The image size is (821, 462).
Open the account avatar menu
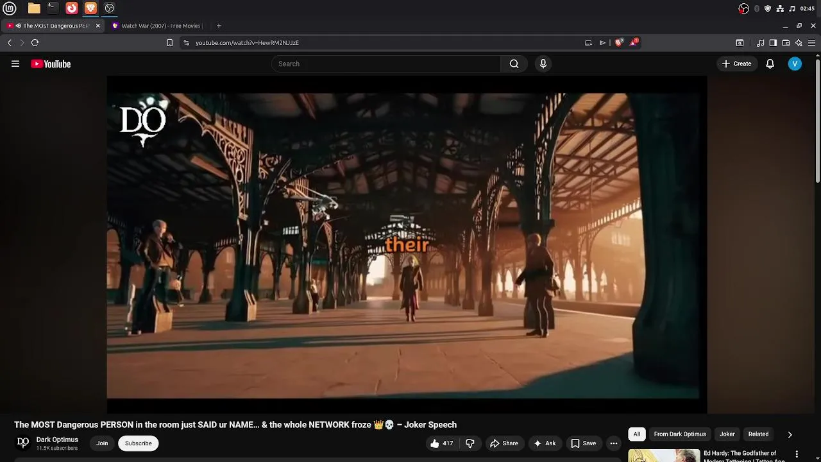(x=795, y=64)
